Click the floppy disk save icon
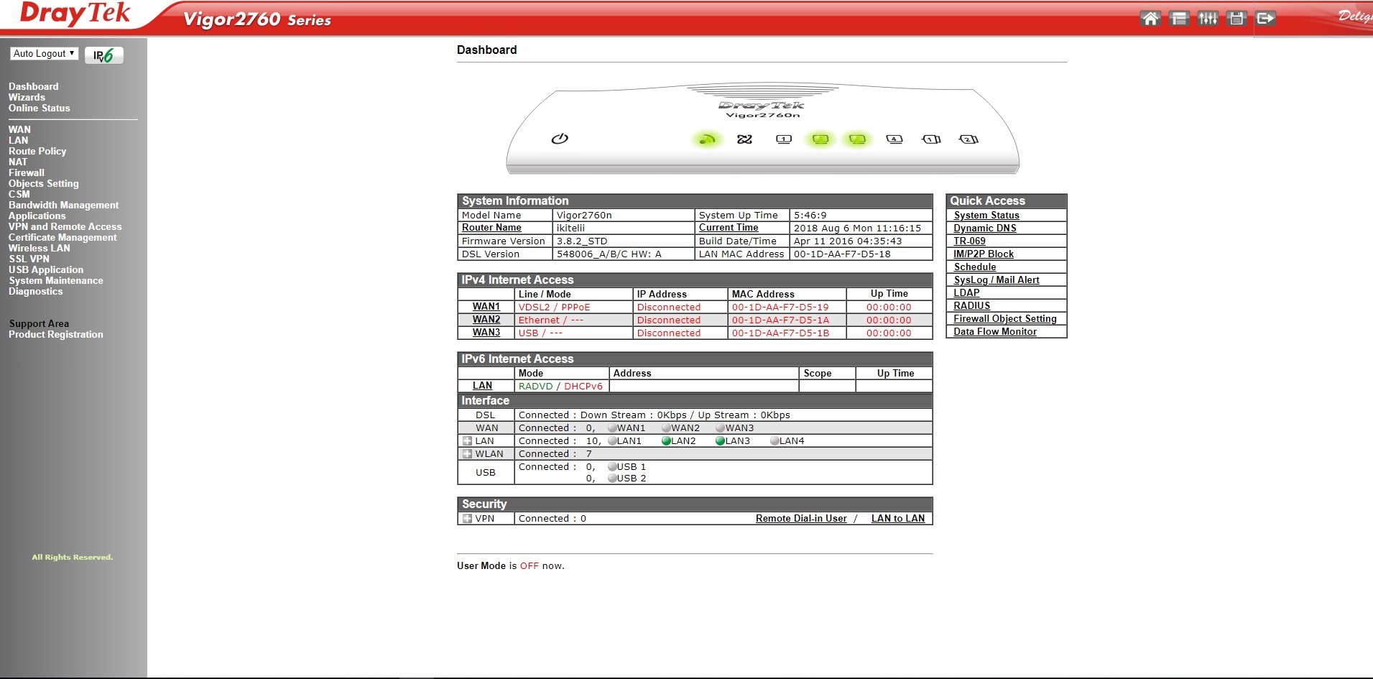The width and height of the screenshot is (1373, 679). pyautogui.click(x=1236, y=19)
